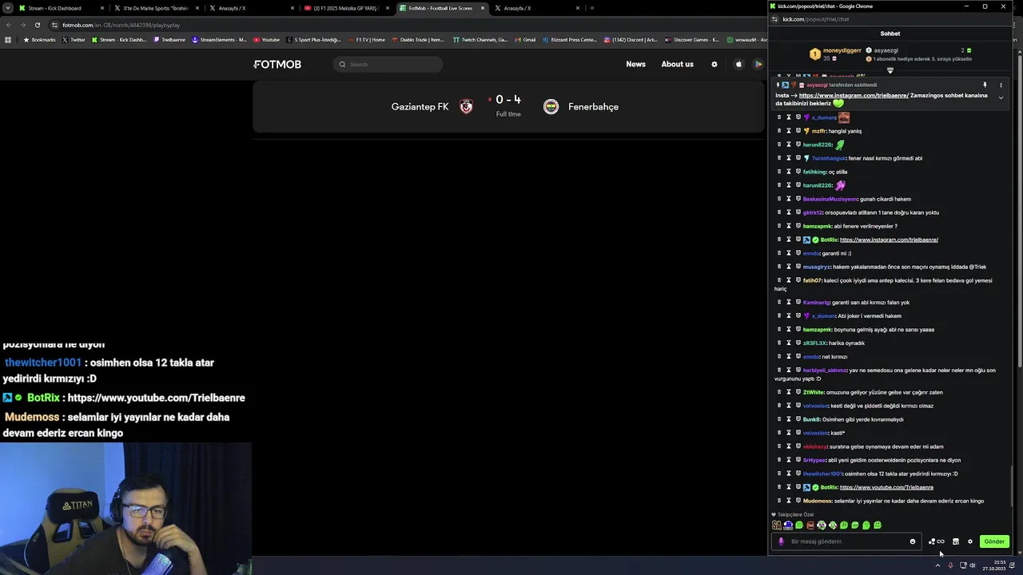Open Gaziantep FK team crest
Screen dimensions: 1023x575
tap(467, 106)
